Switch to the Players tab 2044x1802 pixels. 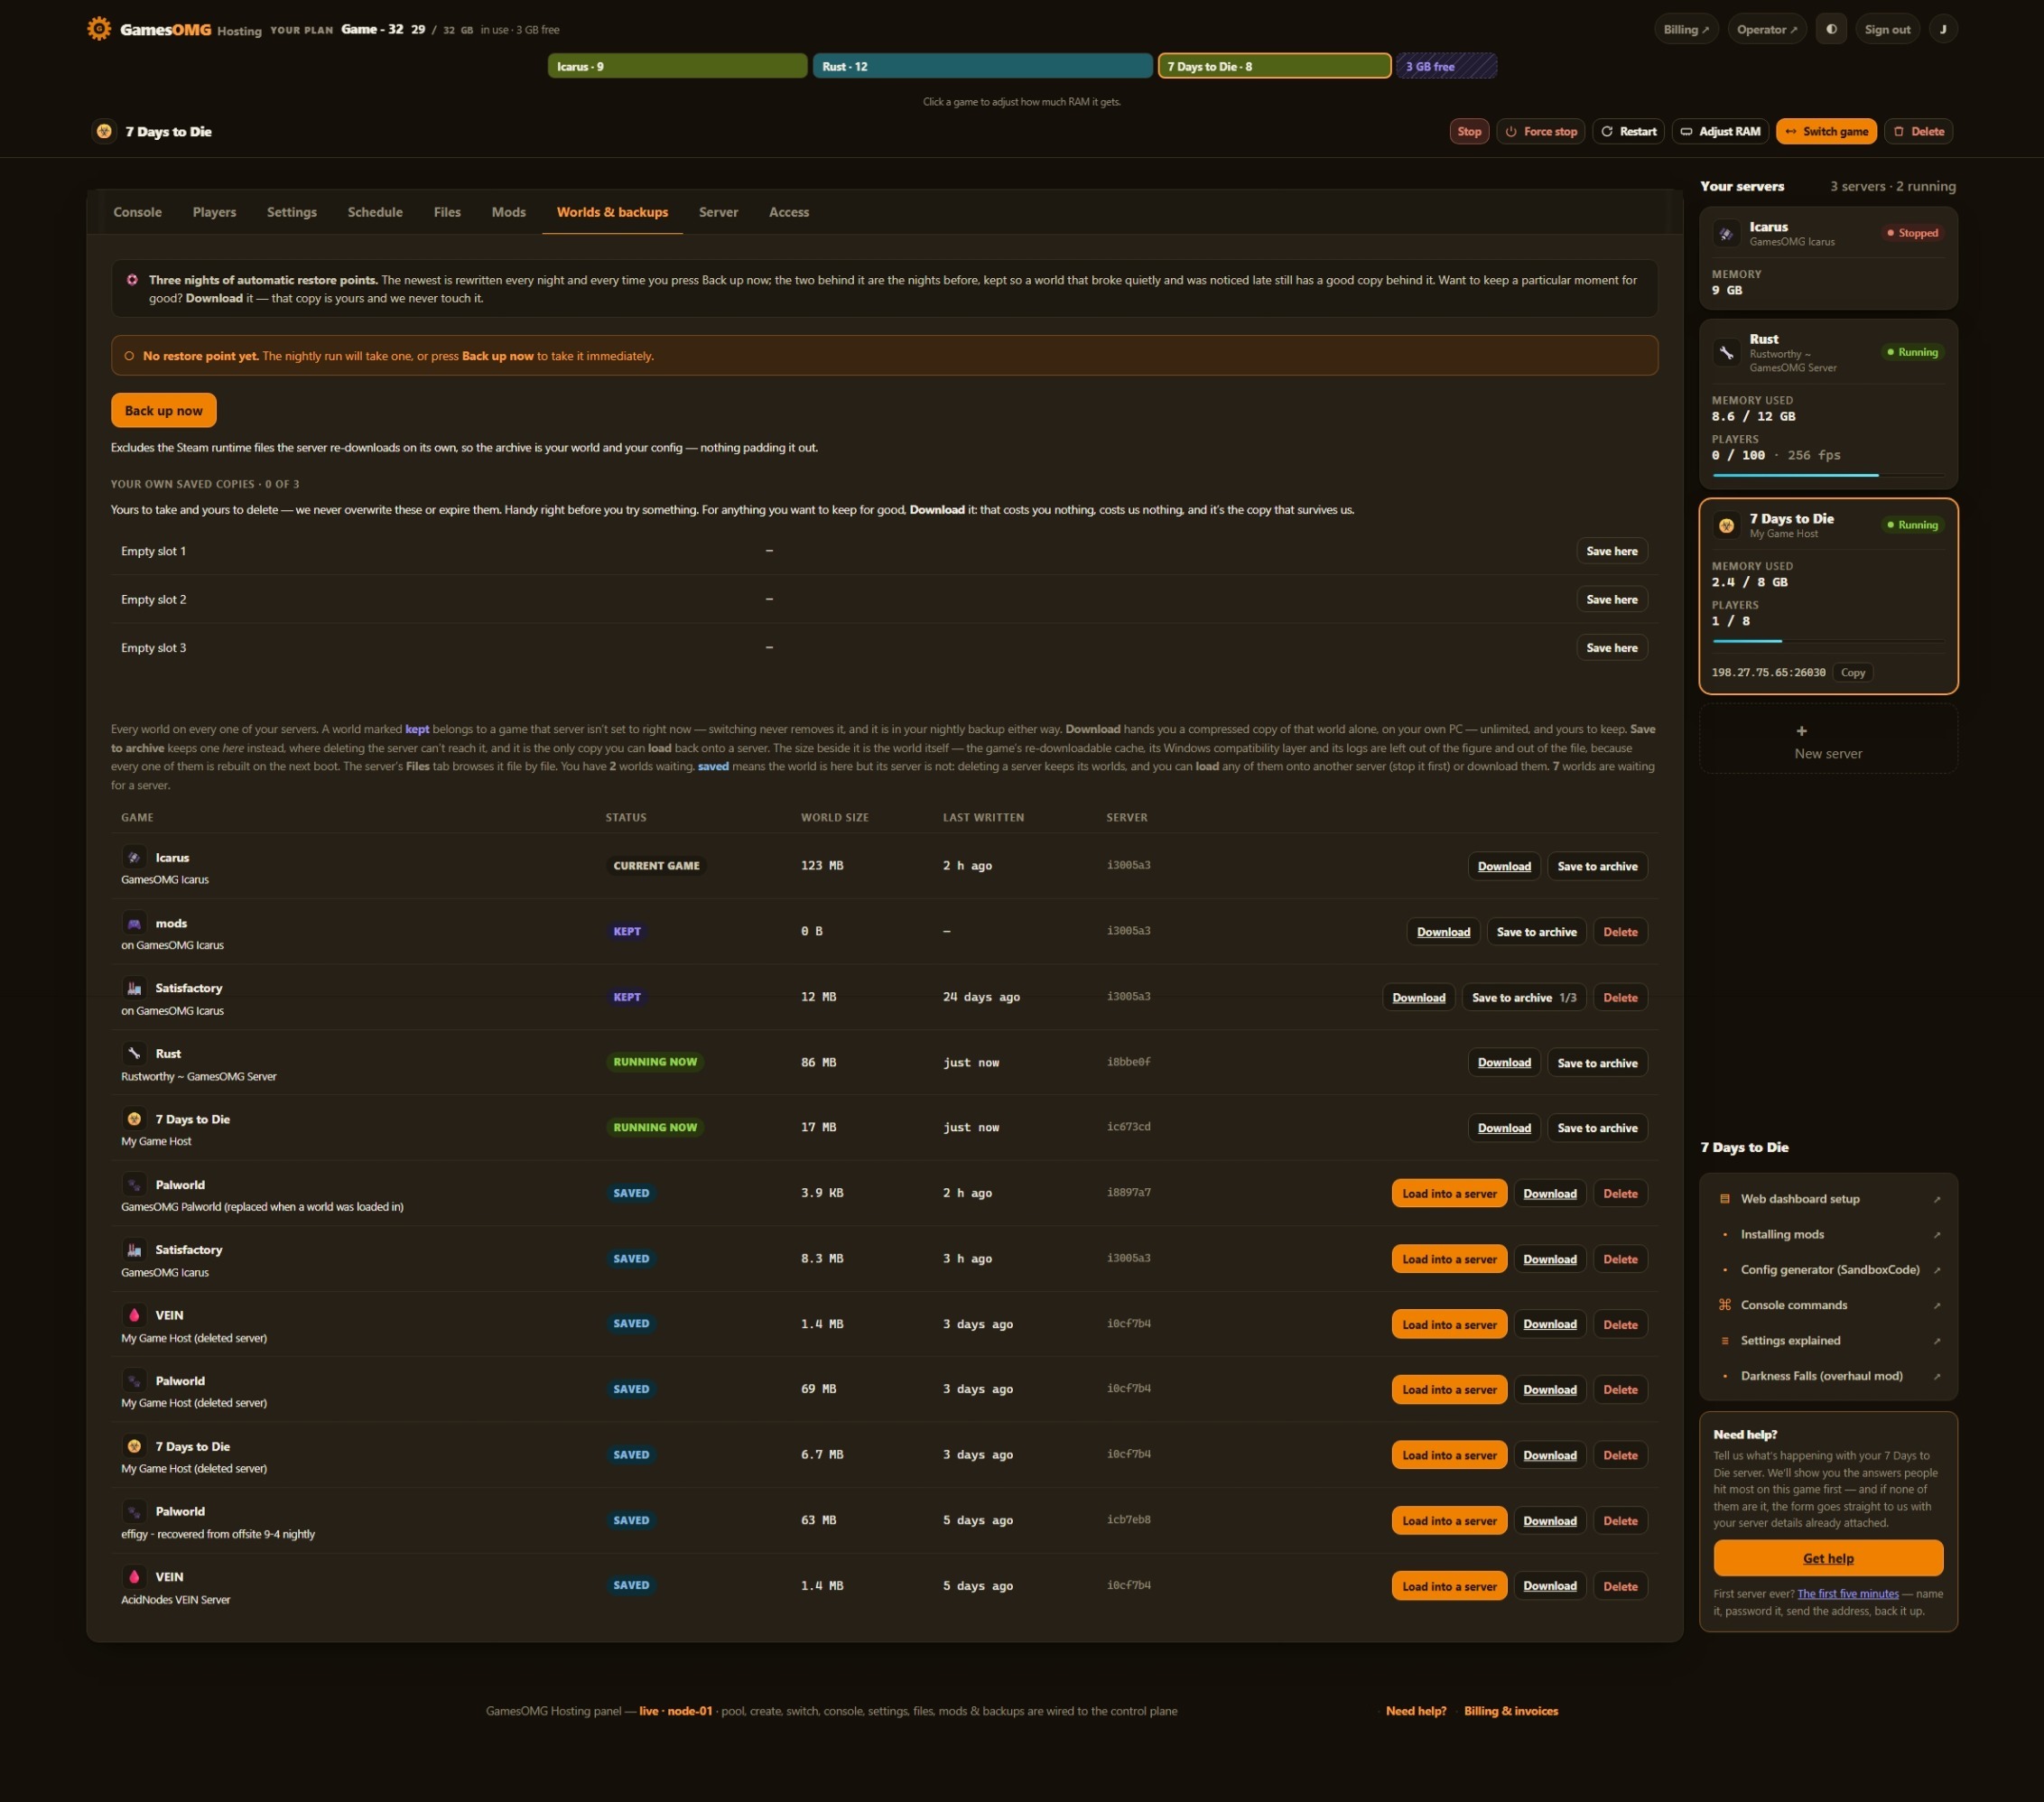tap(214, 212)
